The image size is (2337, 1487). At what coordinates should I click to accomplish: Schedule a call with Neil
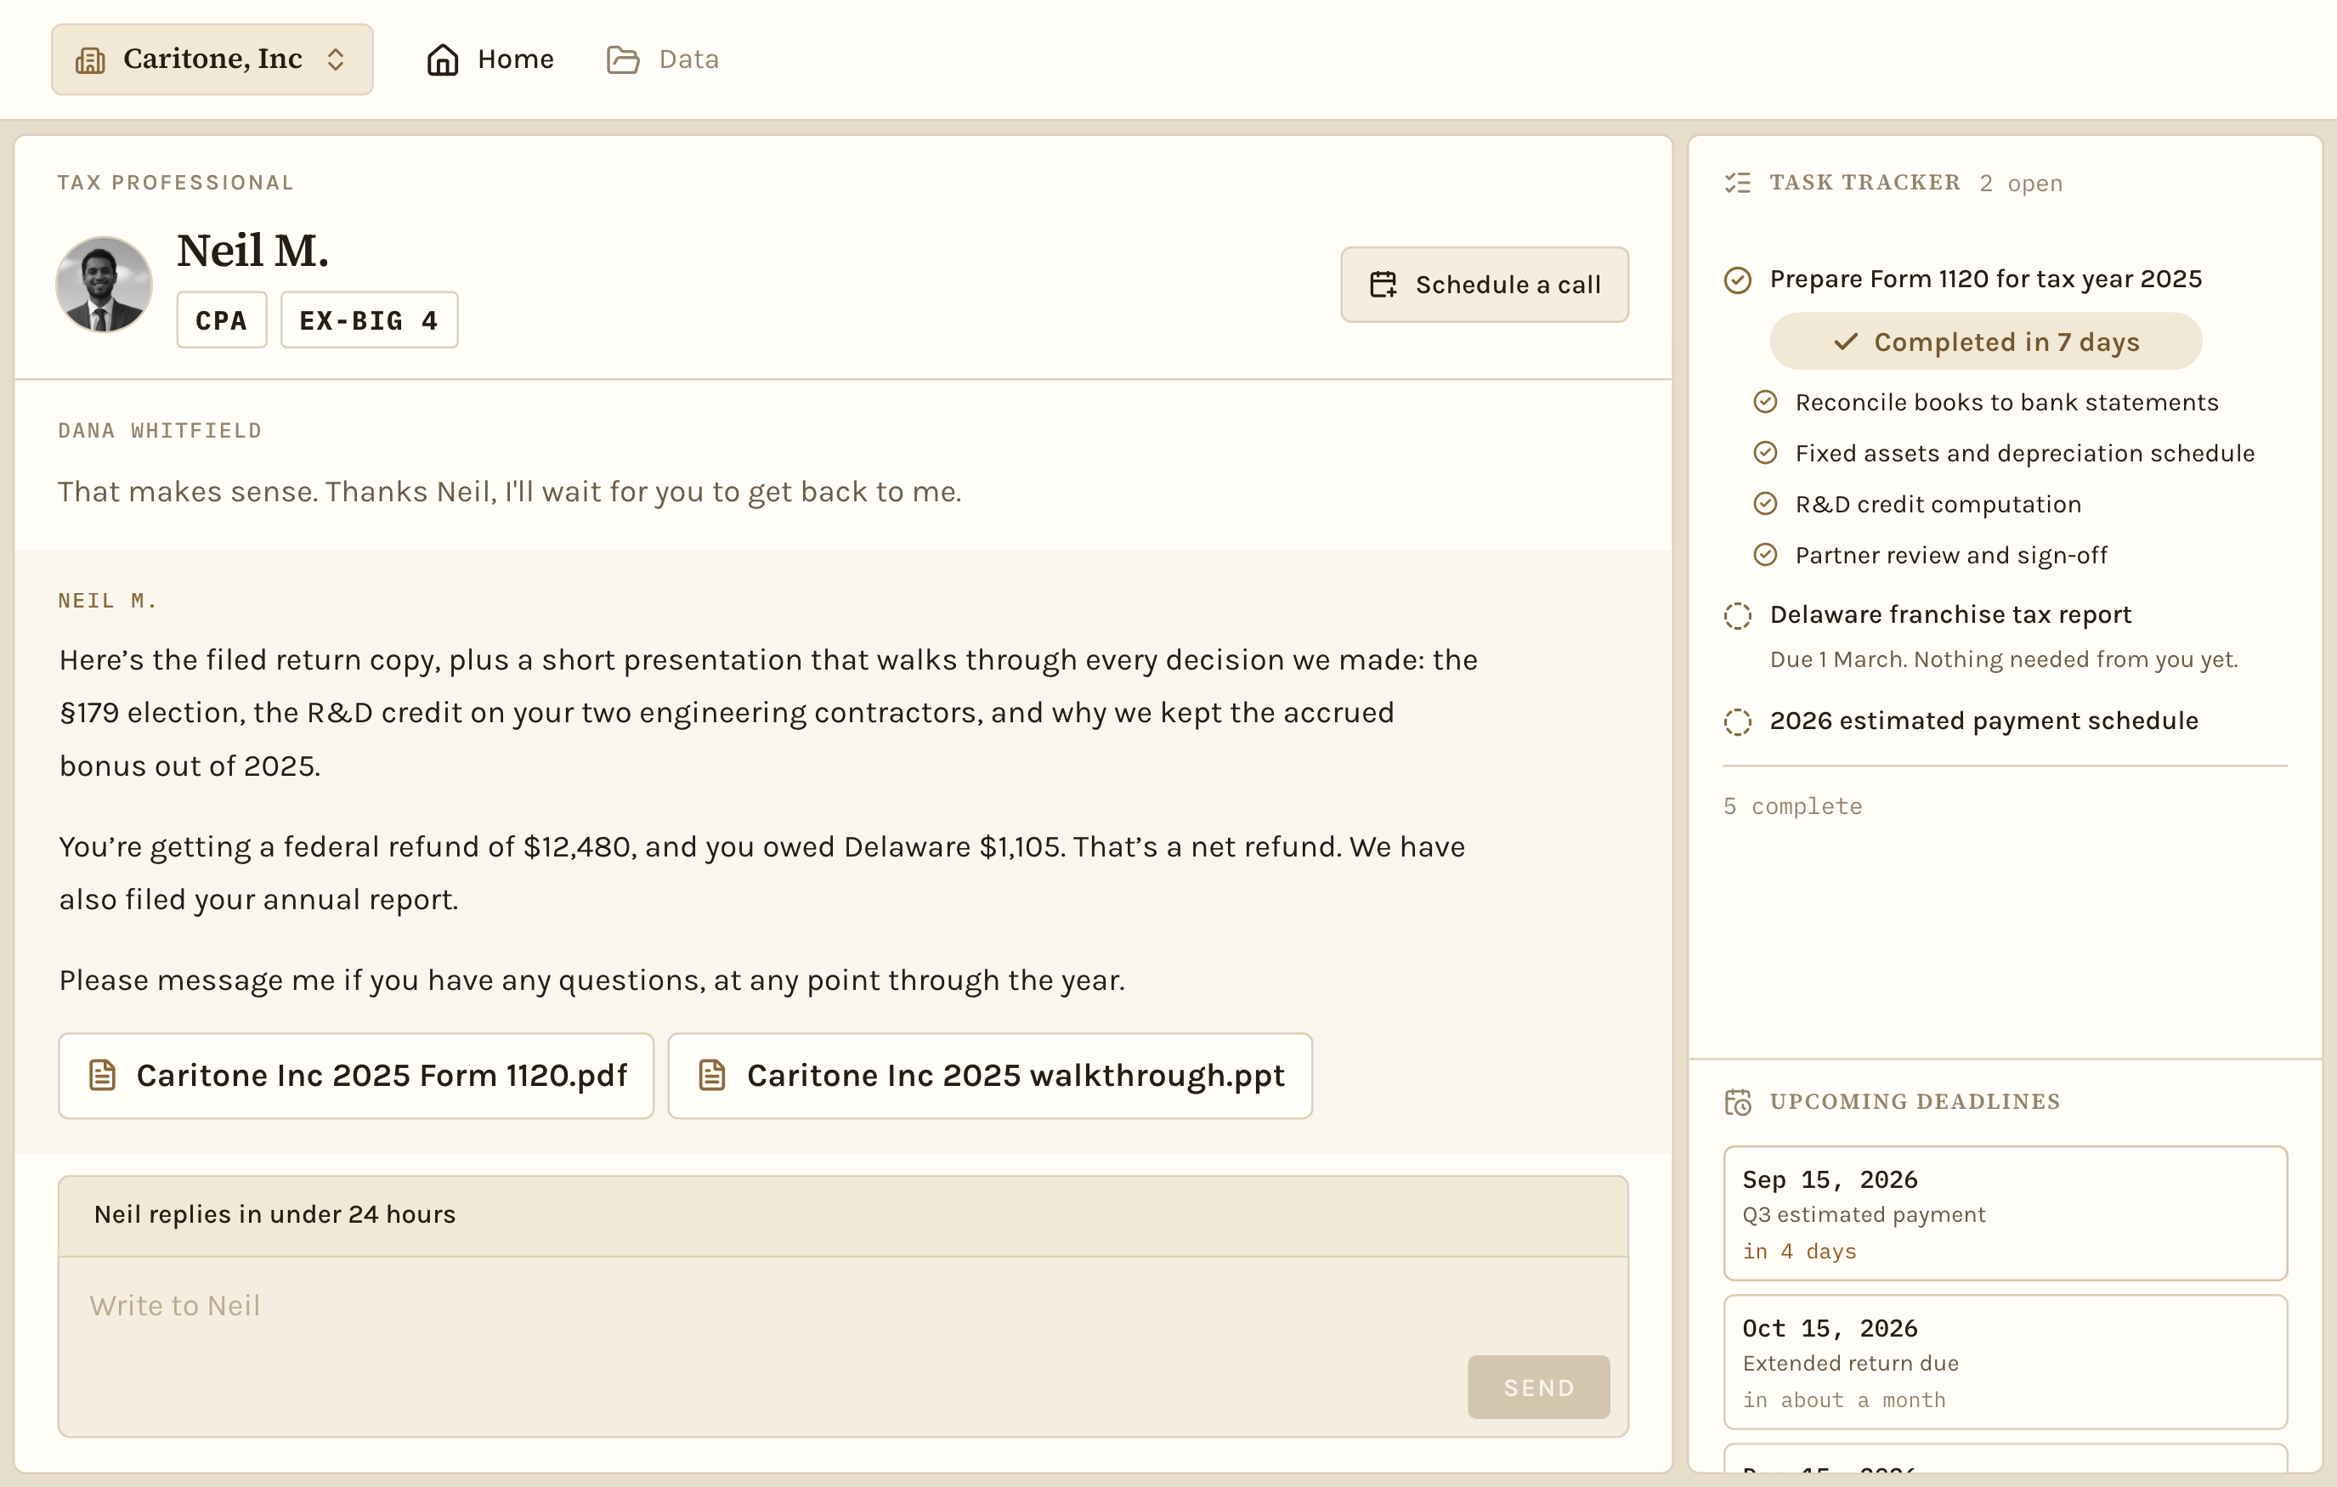[1484, 285]
